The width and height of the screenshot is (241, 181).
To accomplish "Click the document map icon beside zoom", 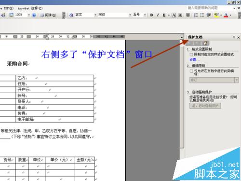I will click(x=11, y=15).
